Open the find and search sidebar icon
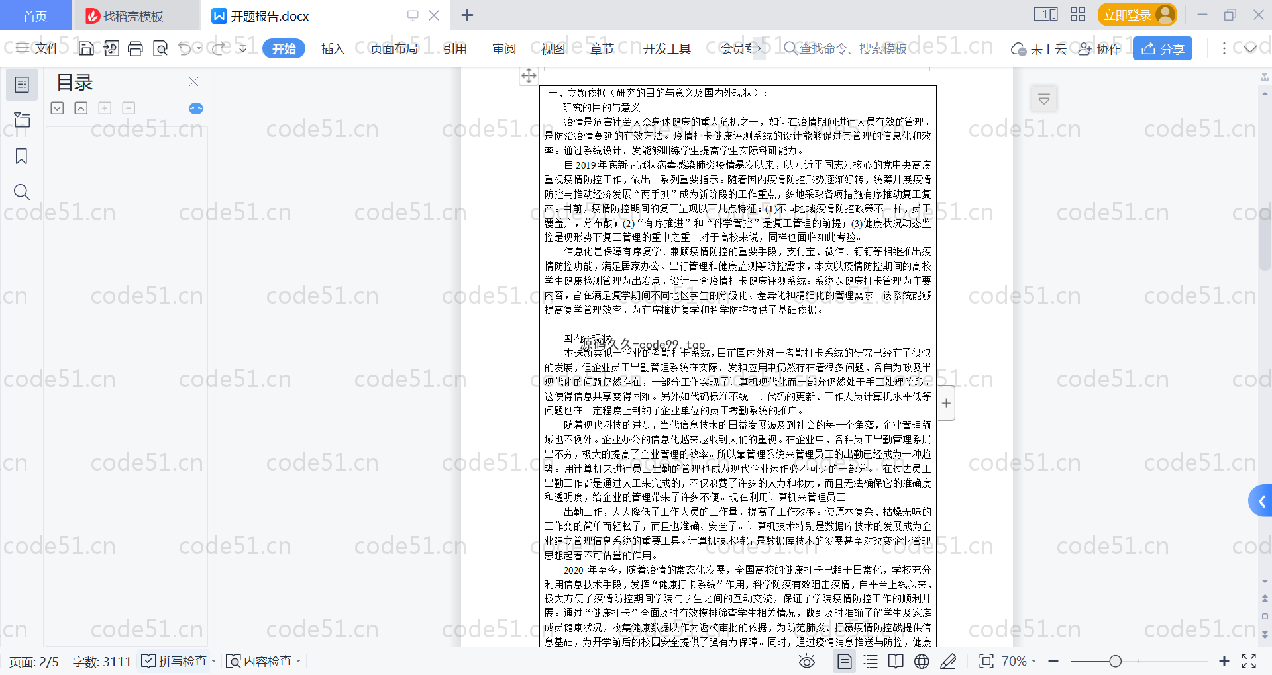The height and width of the screenshot is (675, 1272). pos(22,192)
